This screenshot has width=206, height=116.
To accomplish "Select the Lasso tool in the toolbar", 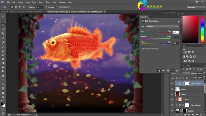I will tap(3, 25).
